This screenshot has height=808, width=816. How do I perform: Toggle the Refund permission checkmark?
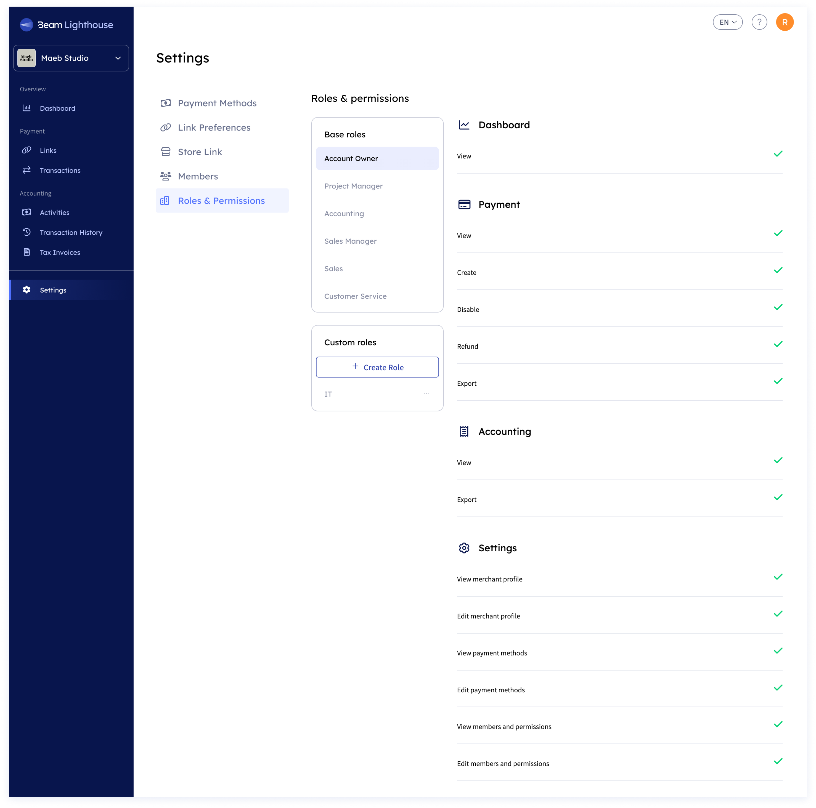tap(778, 344)
